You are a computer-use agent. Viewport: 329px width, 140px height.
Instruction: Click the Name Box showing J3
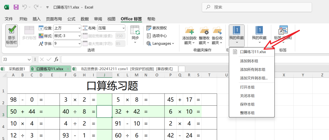tap(14, 60)
